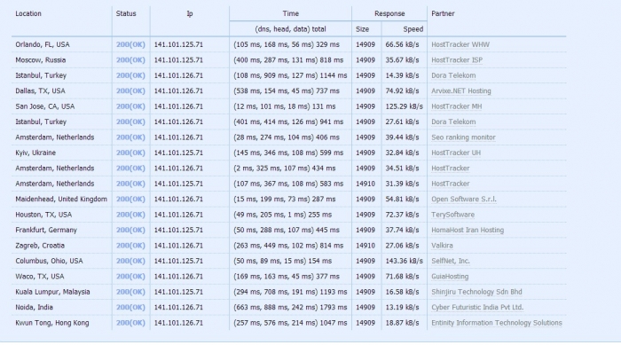The height and width of the screenshot is (345, 621).
Task: Open the Entinity Information Technology Solutions link
Action: pos(497,323)
